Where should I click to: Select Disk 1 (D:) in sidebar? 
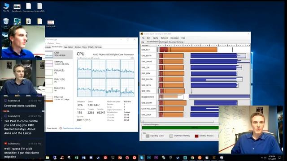[59, 80]
